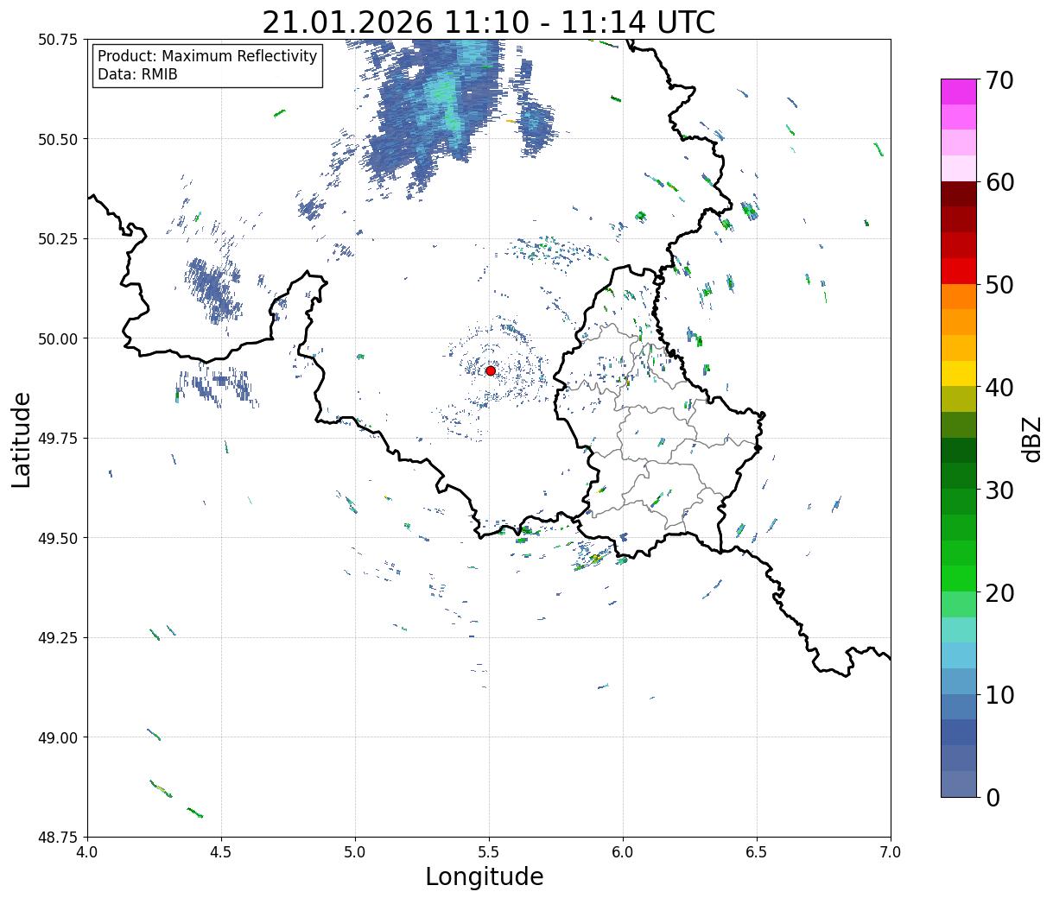Viewport: 1053px width, 898px height.
Task: Click the colorbar tick label 10
Action: pyautogui.click(x=999, y=695)
